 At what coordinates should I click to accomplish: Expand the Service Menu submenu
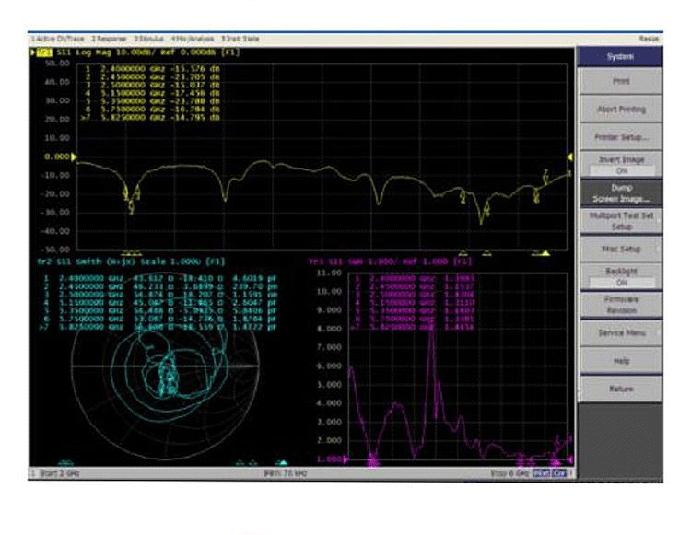point(619,332)
